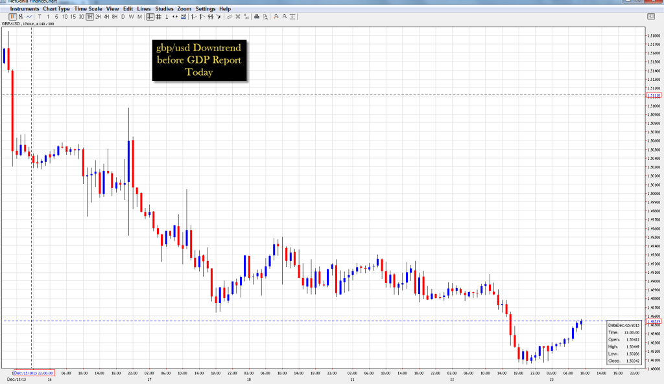The height and width of the screenshot is (384, 664).
Task: Click the small x/sn toolbar icon
Action: (x=246, y=17)
